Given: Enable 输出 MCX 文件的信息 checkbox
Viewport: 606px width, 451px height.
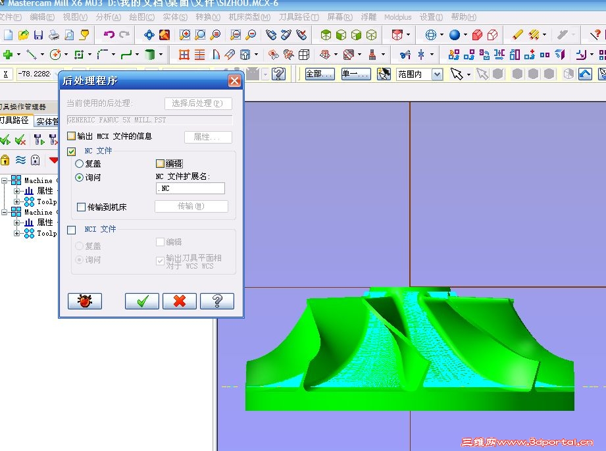Looking at the screenshot, I should [x=71, y=136].
